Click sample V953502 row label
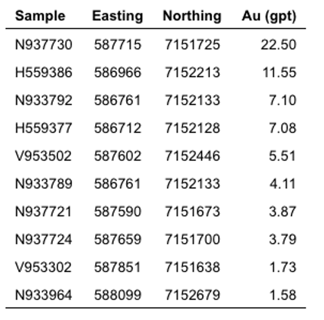Screen dimensions: 324x320 [43, 156]
